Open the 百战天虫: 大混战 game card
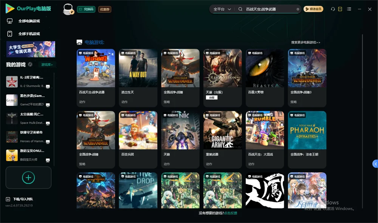The image size is (378, 223). click(265, 140)
